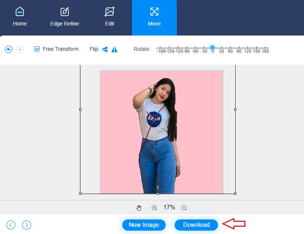Start over with the New Image button
The image size is (304, 234).
[144, 225]
